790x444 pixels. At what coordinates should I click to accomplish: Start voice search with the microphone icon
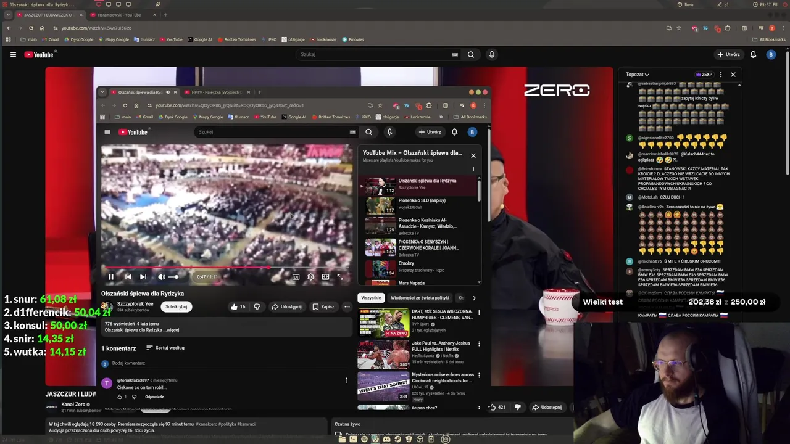(x=491, y=54)
